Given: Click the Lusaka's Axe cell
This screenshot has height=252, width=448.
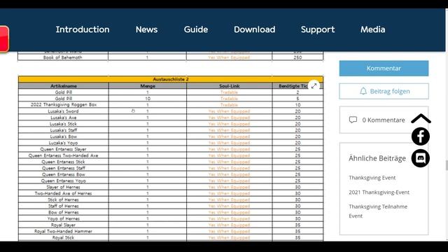Looking at the screenshot, I should [x=64, y=118].
